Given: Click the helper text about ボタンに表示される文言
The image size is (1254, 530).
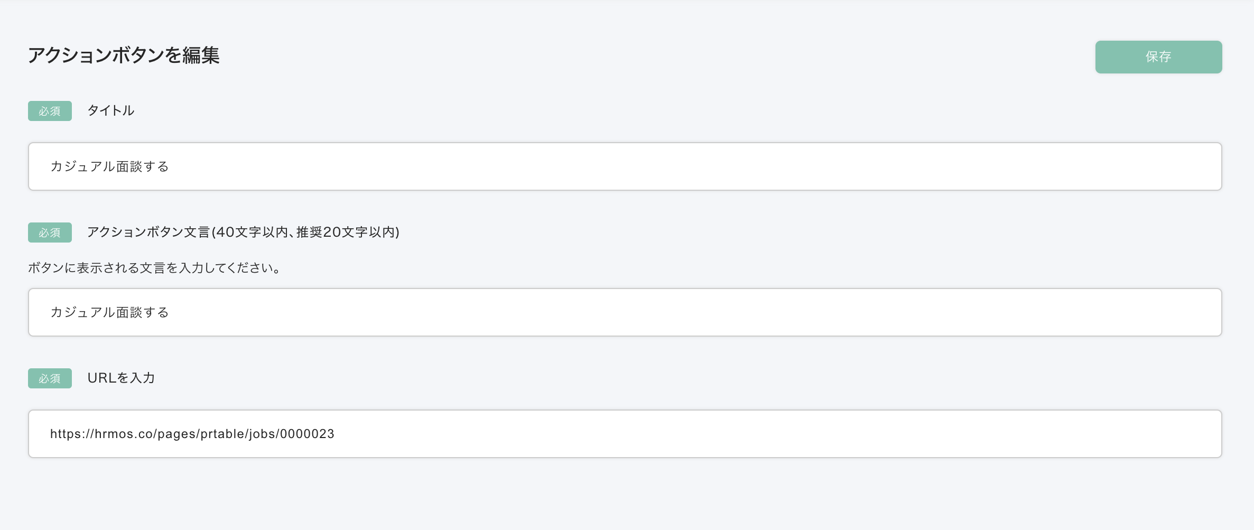Looking at the screenshot, I should click(x=154, y=268).
